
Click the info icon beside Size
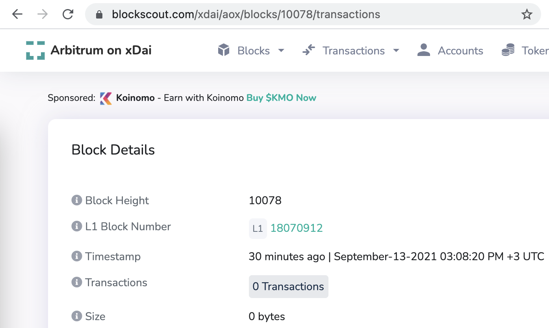point(76,315)
